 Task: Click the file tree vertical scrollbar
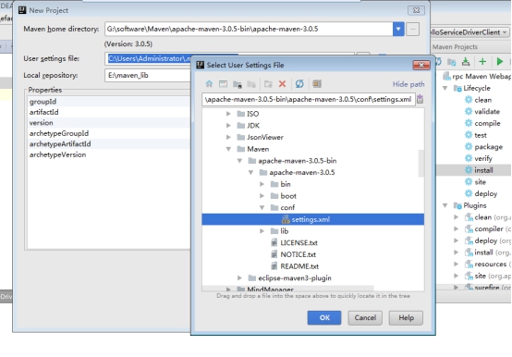tap(421, 164)
